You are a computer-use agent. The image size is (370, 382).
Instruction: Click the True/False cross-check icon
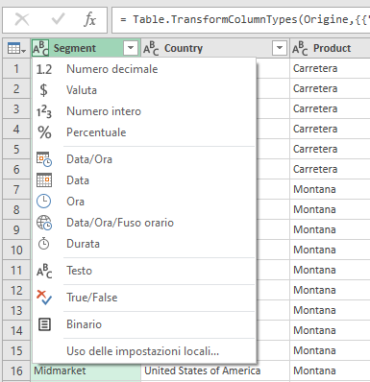pyautogui.click(x=44, y=298)
